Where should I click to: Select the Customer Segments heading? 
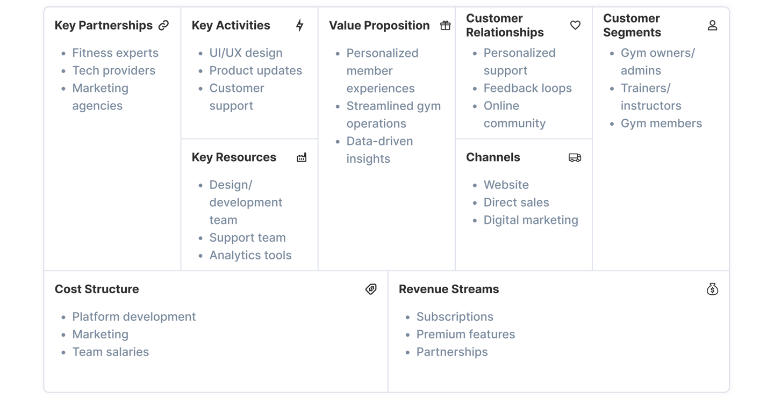click(632, 25)
